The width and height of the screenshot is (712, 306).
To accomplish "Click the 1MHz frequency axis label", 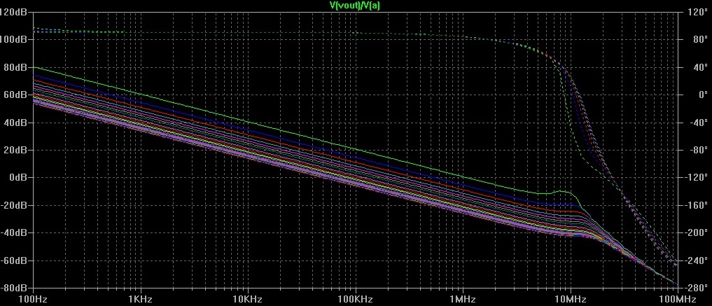I will [463, 300].
